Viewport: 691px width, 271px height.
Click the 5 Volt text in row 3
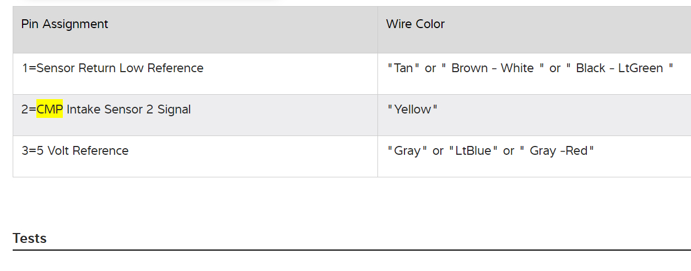click(x=53, y=151)
